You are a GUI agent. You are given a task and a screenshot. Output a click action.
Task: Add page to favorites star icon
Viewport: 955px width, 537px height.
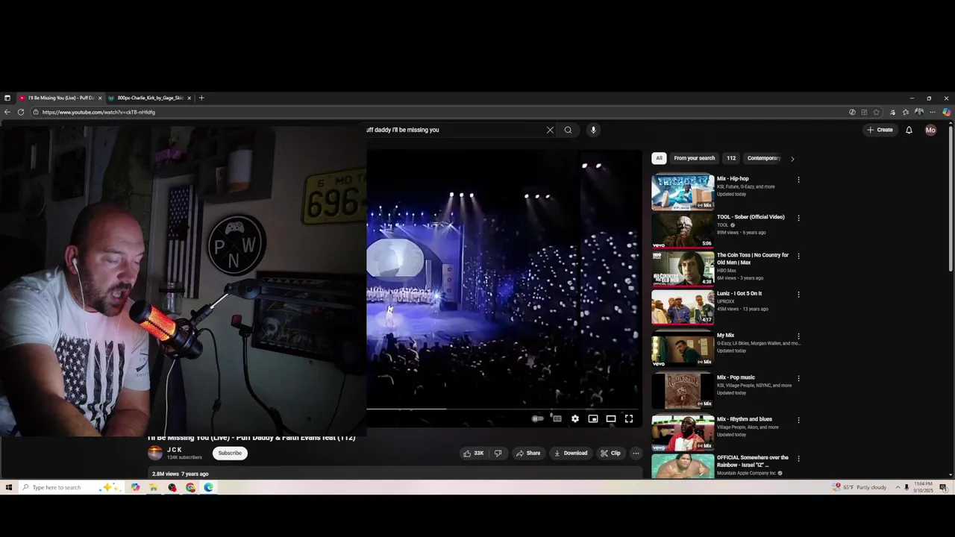pyautogui.click(x=877, y=112)
